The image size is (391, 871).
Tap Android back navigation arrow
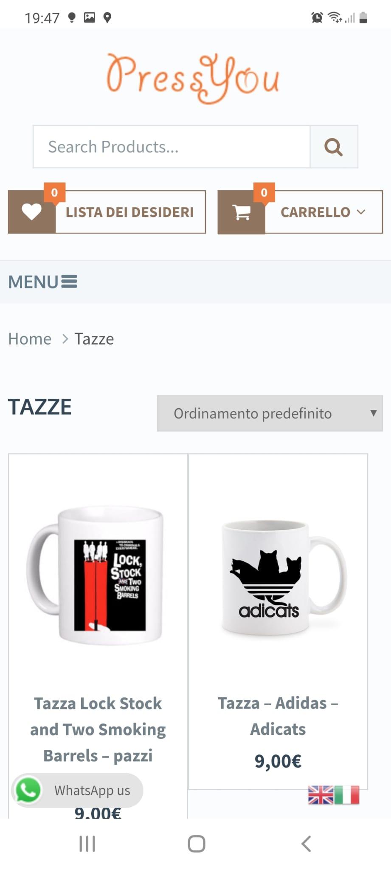[x=306, y=844]
